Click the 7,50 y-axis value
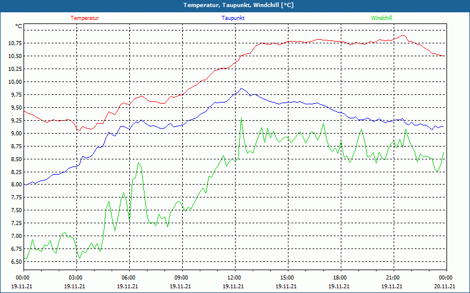The height and width of the screenshot is (293, 470). point(16,210)
